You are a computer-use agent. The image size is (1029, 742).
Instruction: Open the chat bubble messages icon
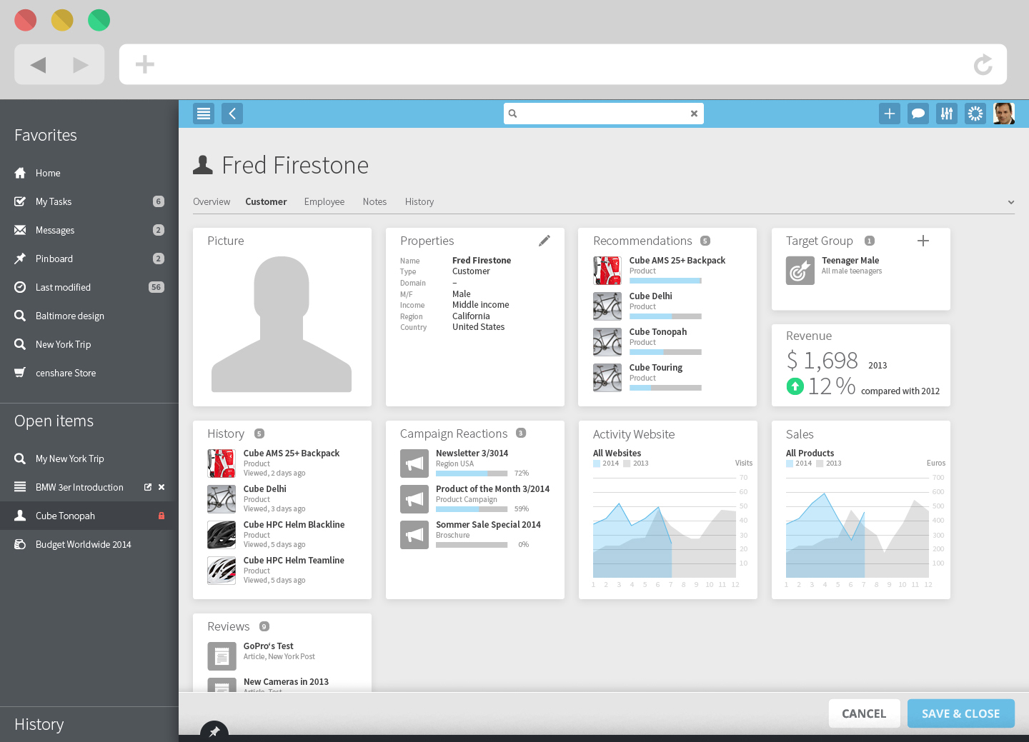tap(918, 114)
